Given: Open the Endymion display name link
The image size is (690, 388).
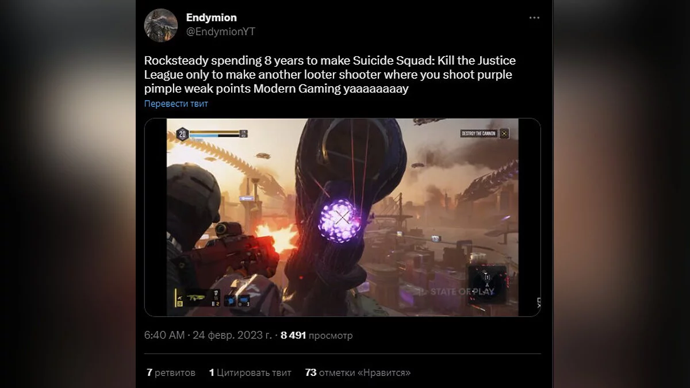Looking at the screenshot, I should (211, 18).
